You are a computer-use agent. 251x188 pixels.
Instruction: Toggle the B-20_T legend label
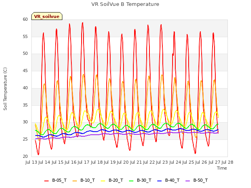(x=116, y=180)
